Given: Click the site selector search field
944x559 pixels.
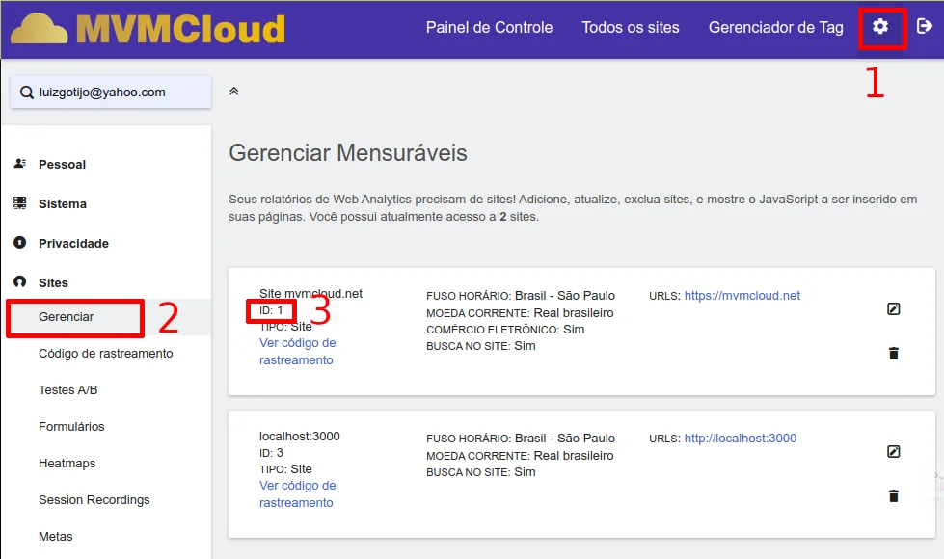Looking at the screenshot, I should coord(116,93).
